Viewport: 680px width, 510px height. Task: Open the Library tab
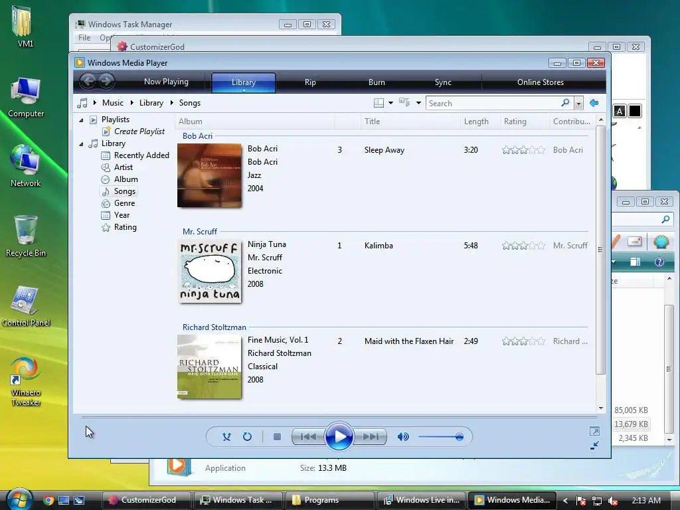coord(244,82)
